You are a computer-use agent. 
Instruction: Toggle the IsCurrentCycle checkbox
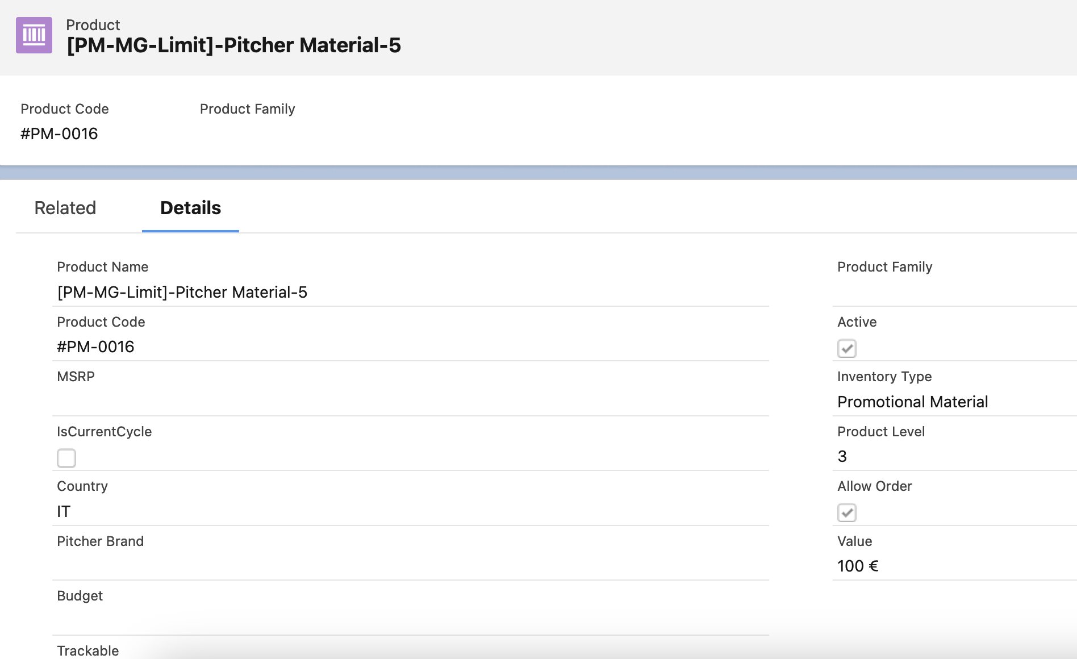point(66,458)
